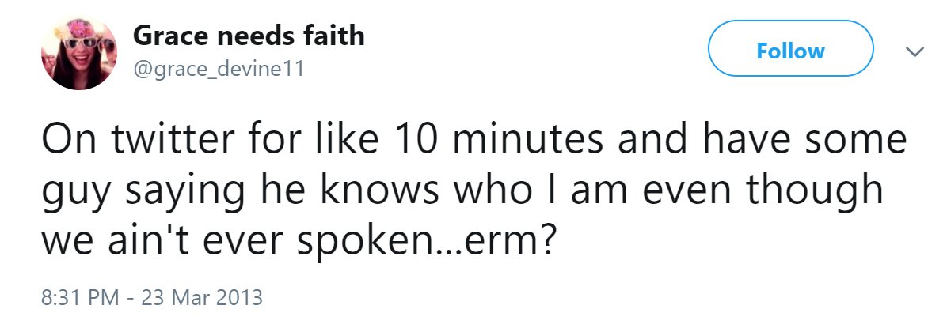Screen dimensions: 947x328
Task: Click the word "though" in the tweet
Action: click(x=813, y=191)
